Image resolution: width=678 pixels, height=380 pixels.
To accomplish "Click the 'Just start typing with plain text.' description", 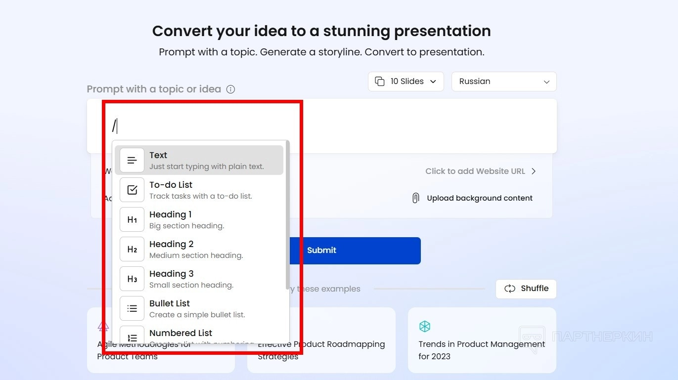I will point(207,167).
